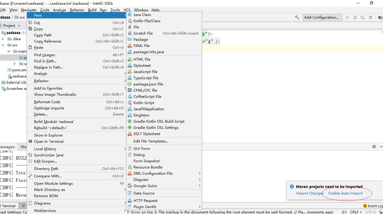This screenshot has width=383, height=214.
Task: Click the CFML/CFC file icon
Action: pyautogui.click(x=130, y=90)
